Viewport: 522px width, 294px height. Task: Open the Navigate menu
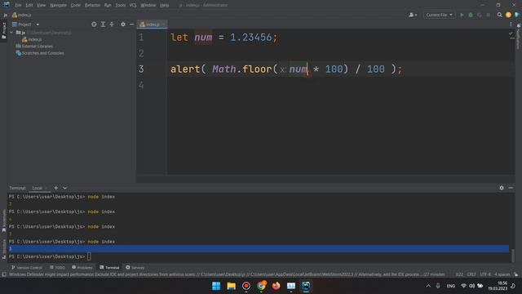58,6
